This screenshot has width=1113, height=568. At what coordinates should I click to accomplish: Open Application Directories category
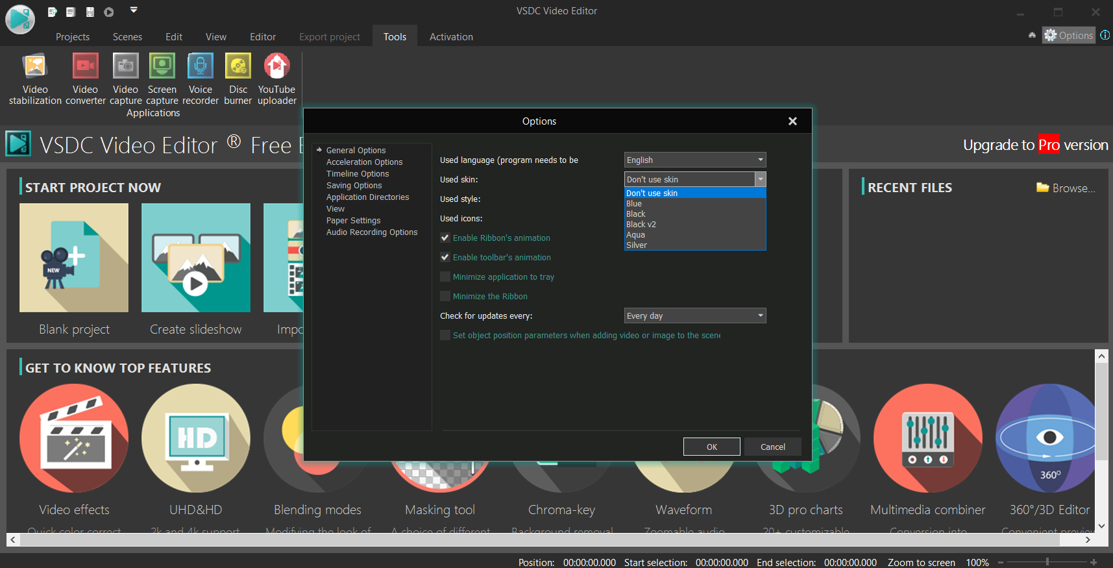coord(367,197)
